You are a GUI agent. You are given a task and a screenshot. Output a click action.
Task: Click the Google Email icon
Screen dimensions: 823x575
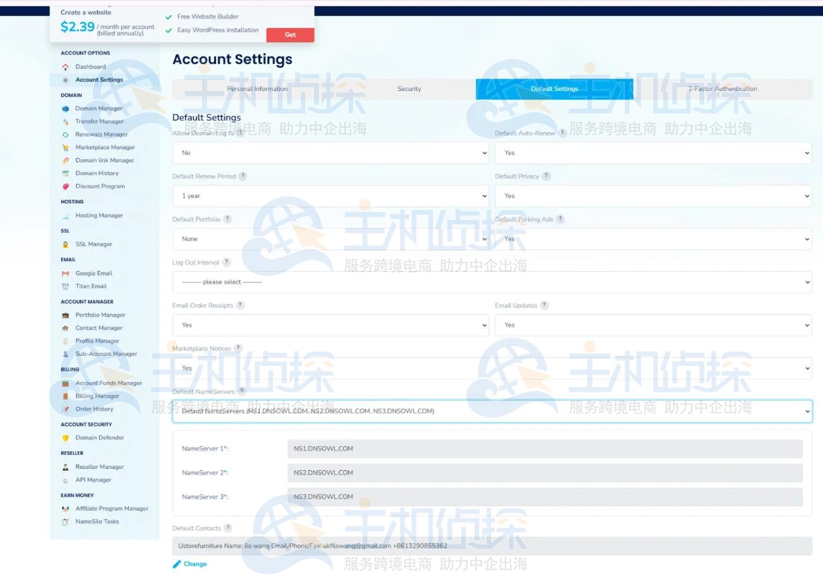[65, 274]
